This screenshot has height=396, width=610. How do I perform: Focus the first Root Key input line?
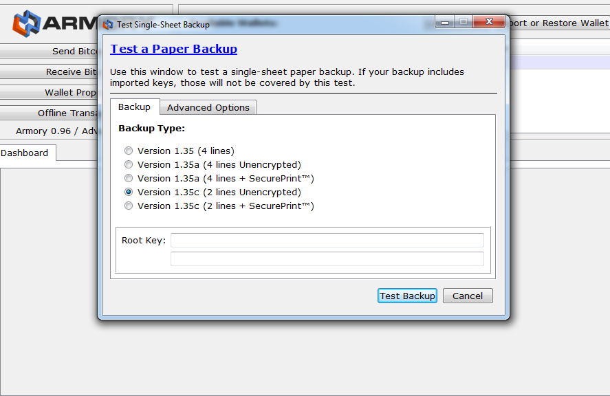point(327,241)
